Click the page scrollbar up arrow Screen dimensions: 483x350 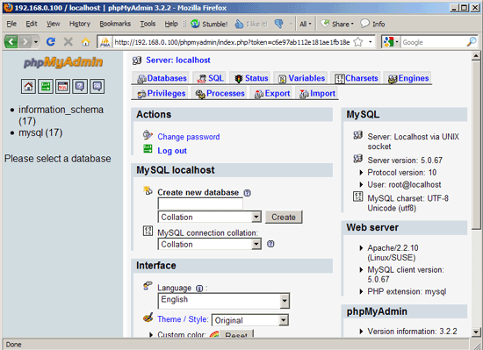click(476, 56)
